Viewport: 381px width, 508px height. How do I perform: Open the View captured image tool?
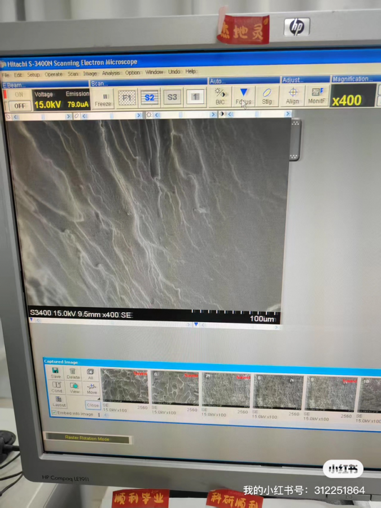[74, 388]
